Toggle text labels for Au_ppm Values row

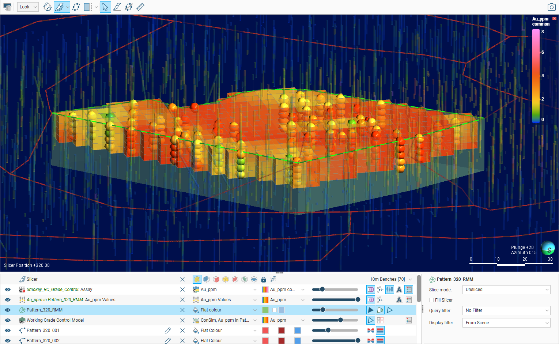(399, 300)
